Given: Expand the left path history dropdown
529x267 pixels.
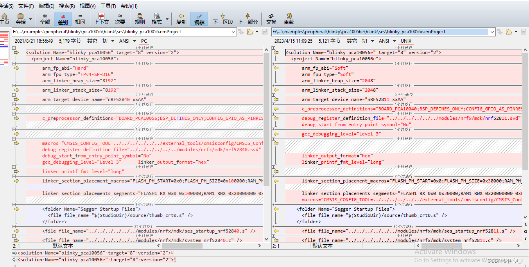Looking at the screenshot, I should (233, 32).
